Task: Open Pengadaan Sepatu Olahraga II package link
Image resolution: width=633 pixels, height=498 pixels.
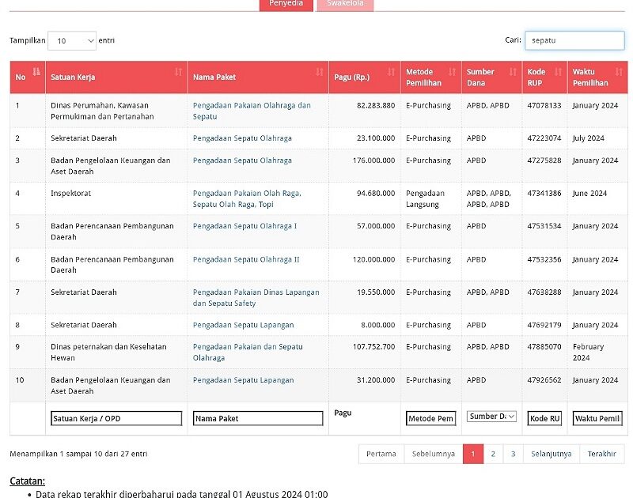Action: (x=246, y=259)
